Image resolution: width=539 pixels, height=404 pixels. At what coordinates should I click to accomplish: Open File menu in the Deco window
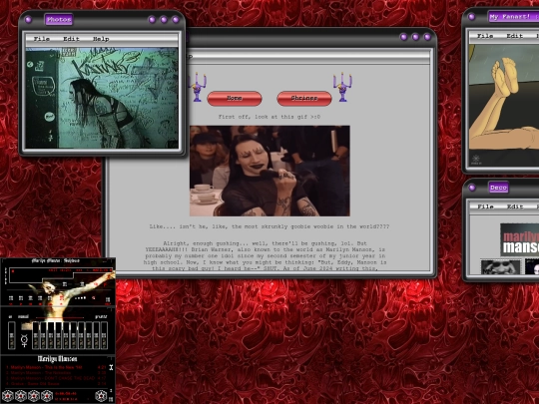pyautogui.click(x=486, y=206)
